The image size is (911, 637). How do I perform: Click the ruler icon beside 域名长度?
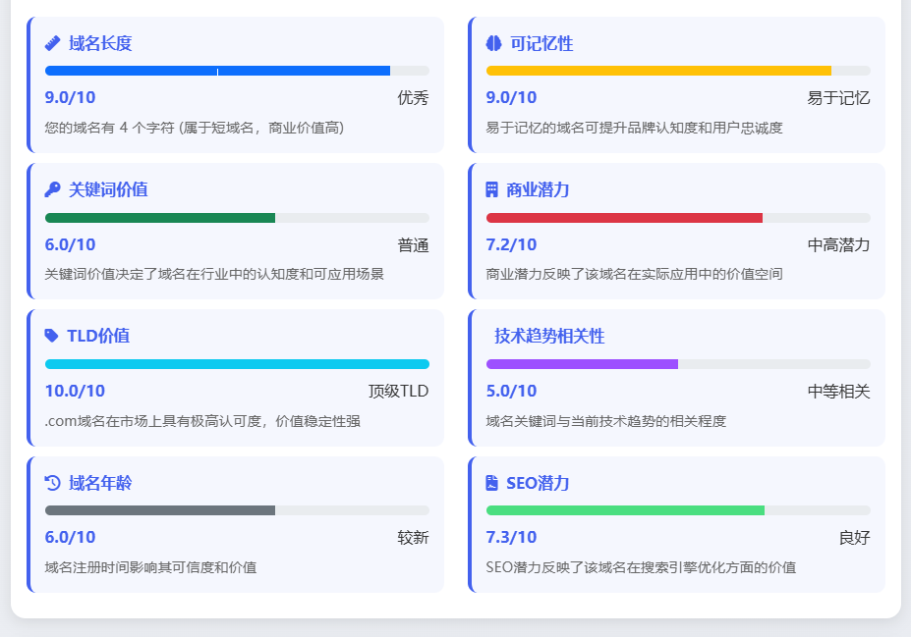pos(52,43)
